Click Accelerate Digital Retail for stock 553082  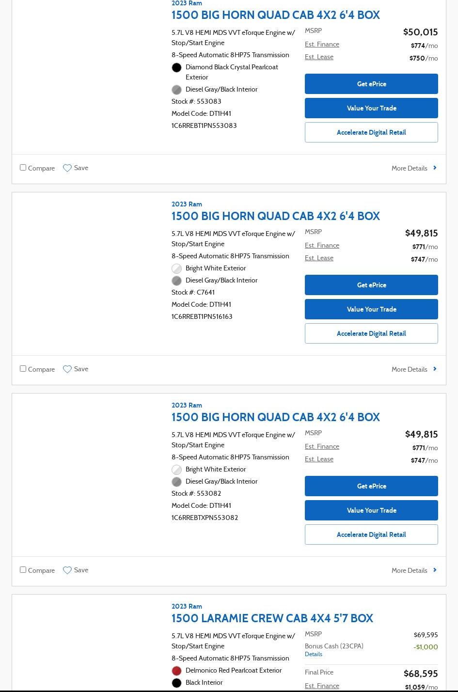tap(371, 535)
